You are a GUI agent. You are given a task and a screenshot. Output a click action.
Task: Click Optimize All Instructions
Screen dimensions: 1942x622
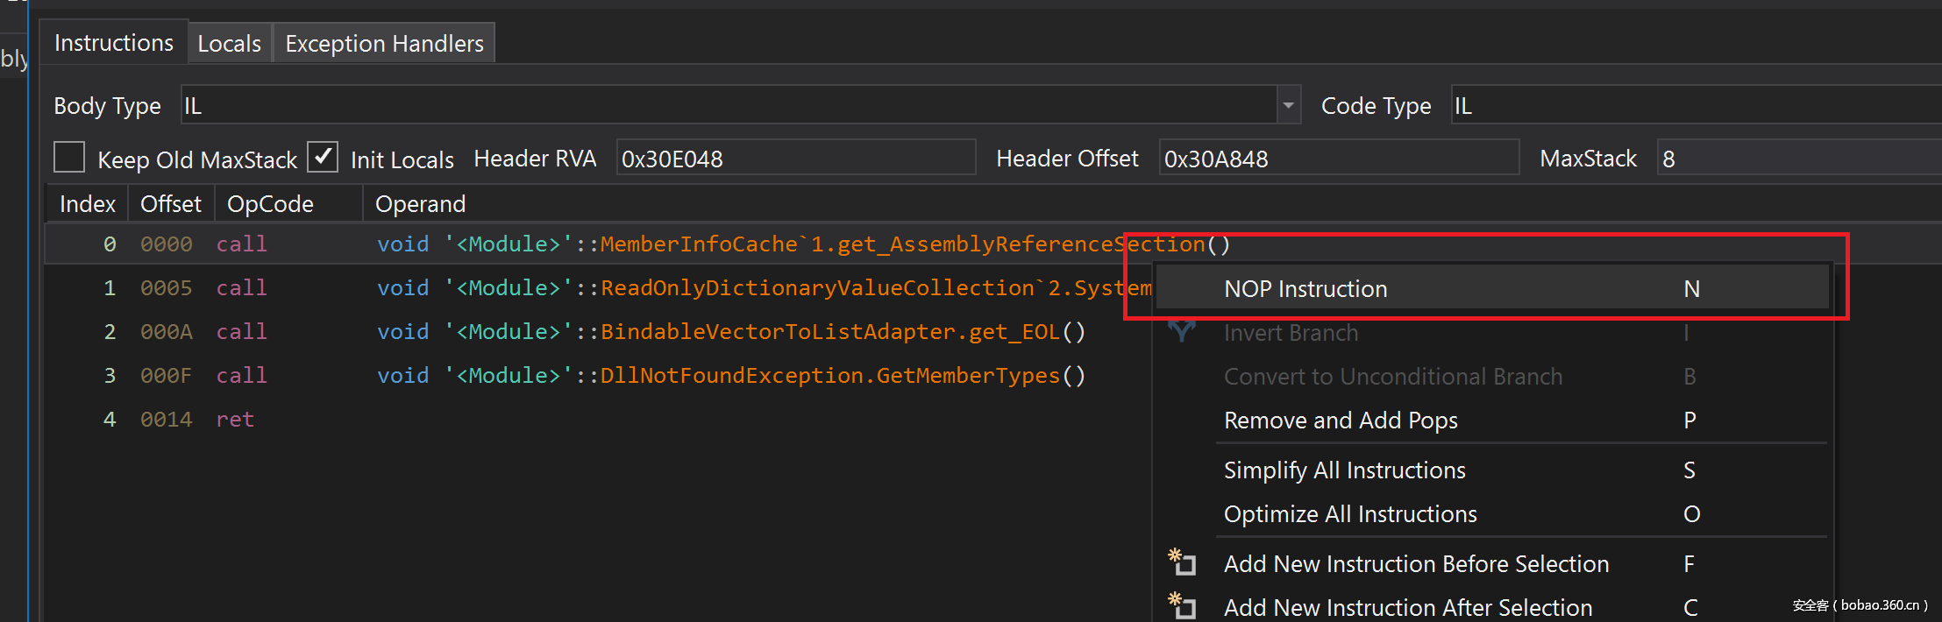tap(1349, 514)
